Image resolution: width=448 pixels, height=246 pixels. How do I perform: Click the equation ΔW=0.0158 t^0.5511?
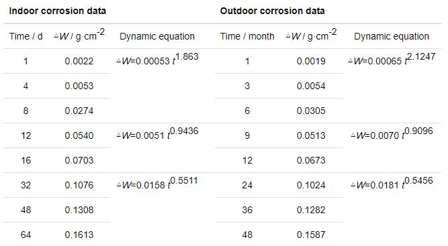point(157,183)
